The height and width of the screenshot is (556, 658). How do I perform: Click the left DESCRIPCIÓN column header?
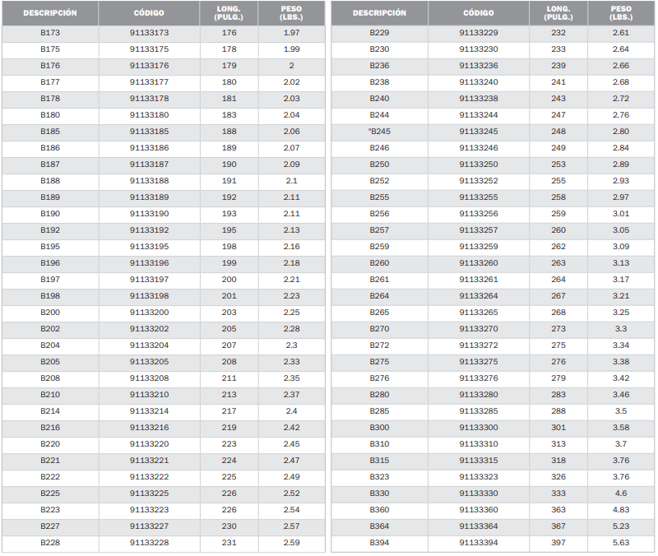tap(50, 13)
